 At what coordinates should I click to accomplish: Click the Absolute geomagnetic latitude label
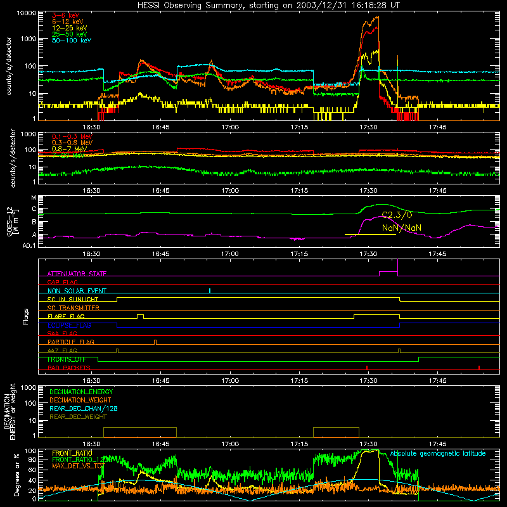coord(438,453)
